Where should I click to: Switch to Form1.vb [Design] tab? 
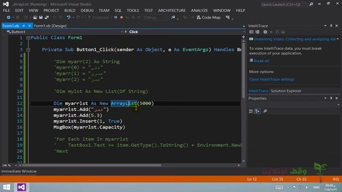point(50,26)
